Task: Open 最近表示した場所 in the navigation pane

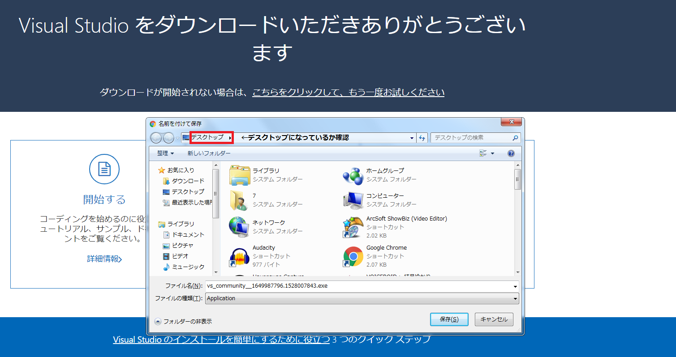Action: (x=187, y=202)
